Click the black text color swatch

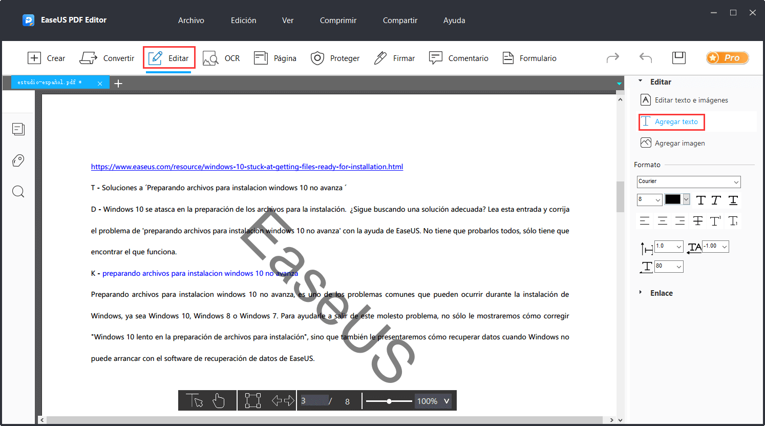672,199
